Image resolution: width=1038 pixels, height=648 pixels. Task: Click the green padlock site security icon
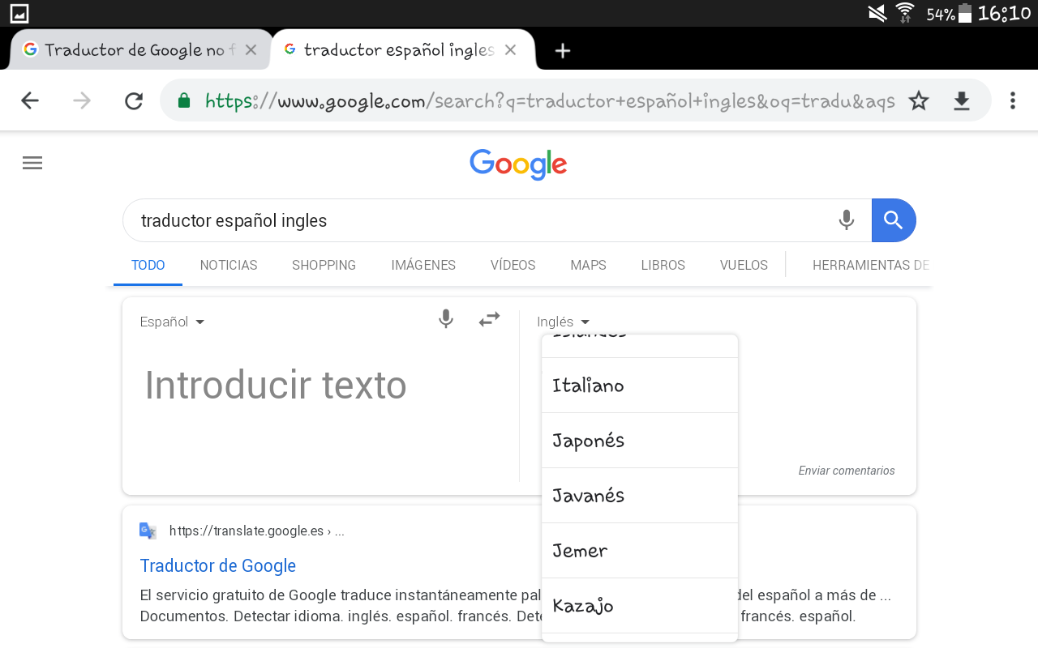(x=184, y=100)
